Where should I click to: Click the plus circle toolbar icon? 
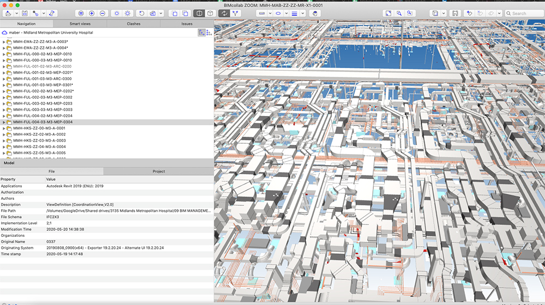pyautogui.click(x=92, y=13)
